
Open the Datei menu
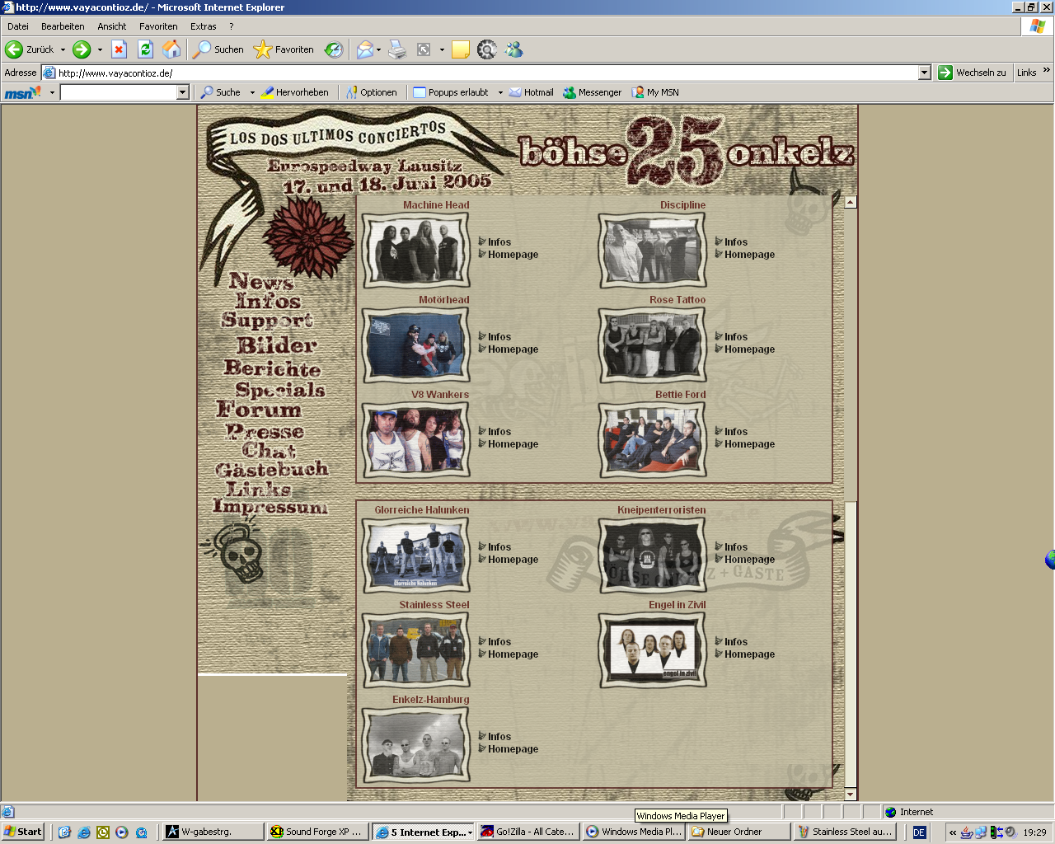click(x=18, y=26)
